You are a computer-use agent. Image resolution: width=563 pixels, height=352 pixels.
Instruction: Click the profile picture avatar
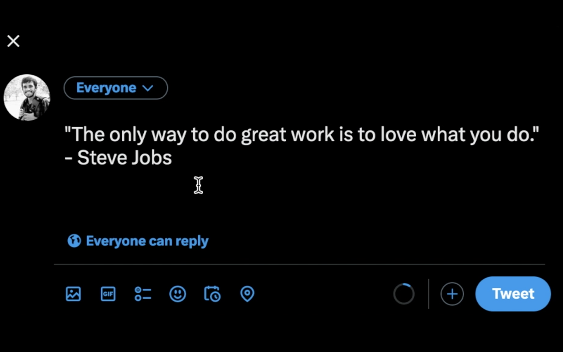pos(27,97)
